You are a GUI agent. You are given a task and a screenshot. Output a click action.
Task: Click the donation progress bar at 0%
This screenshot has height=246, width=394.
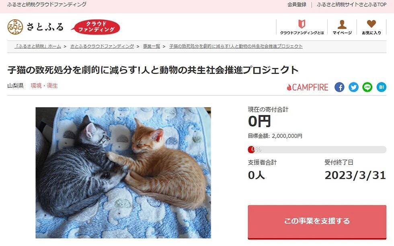tap(317, 150)
